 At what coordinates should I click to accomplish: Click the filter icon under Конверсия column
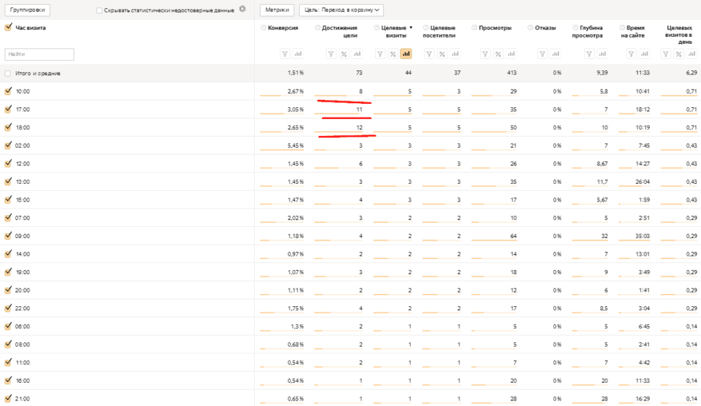click(285, 54)
